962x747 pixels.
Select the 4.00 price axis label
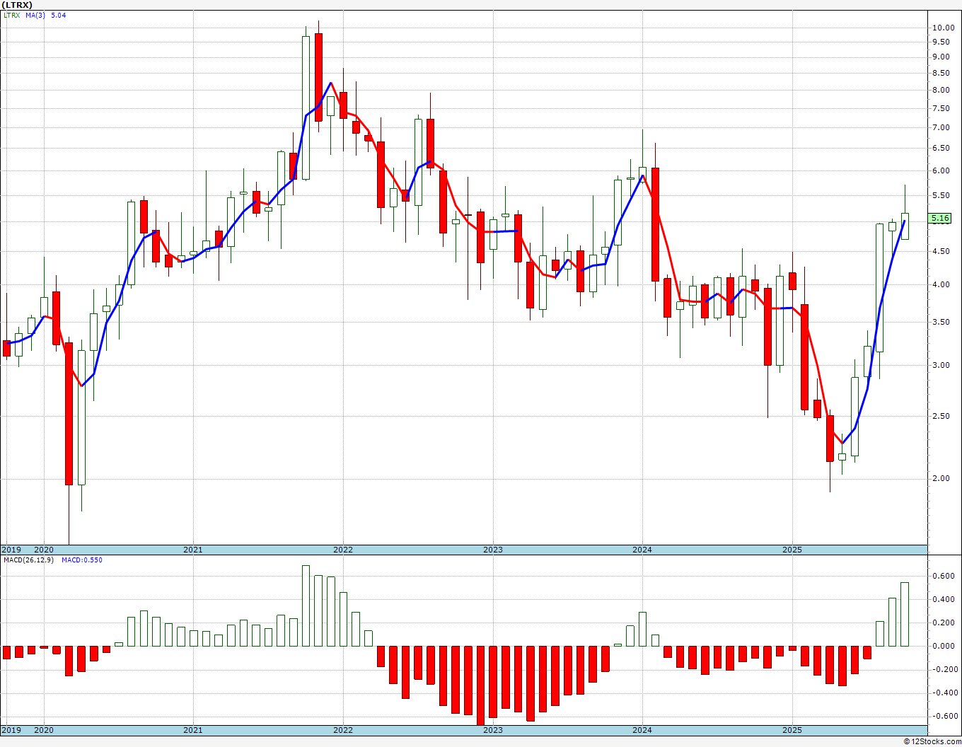pyautogui.click(x=940, y=284)
